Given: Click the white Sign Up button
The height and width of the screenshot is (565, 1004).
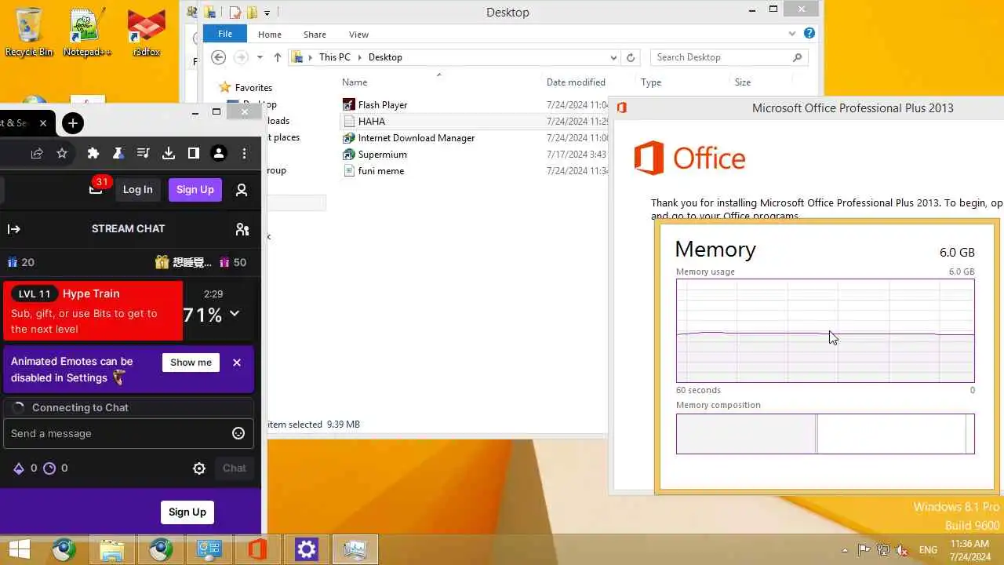Looking at the screenshot, I should [187, 512].
